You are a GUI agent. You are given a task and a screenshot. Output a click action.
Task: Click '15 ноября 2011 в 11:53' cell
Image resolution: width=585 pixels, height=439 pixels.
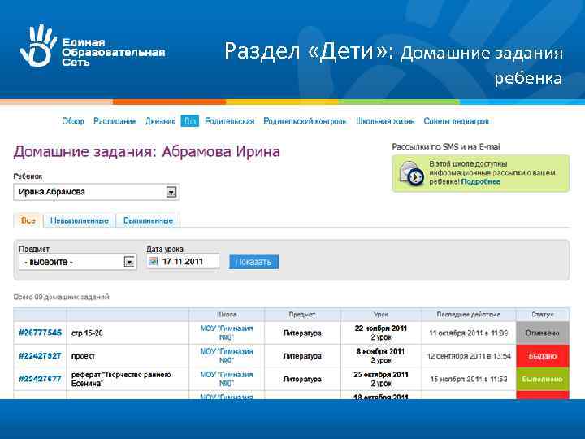pyautogui.click(x=469, y=380)
